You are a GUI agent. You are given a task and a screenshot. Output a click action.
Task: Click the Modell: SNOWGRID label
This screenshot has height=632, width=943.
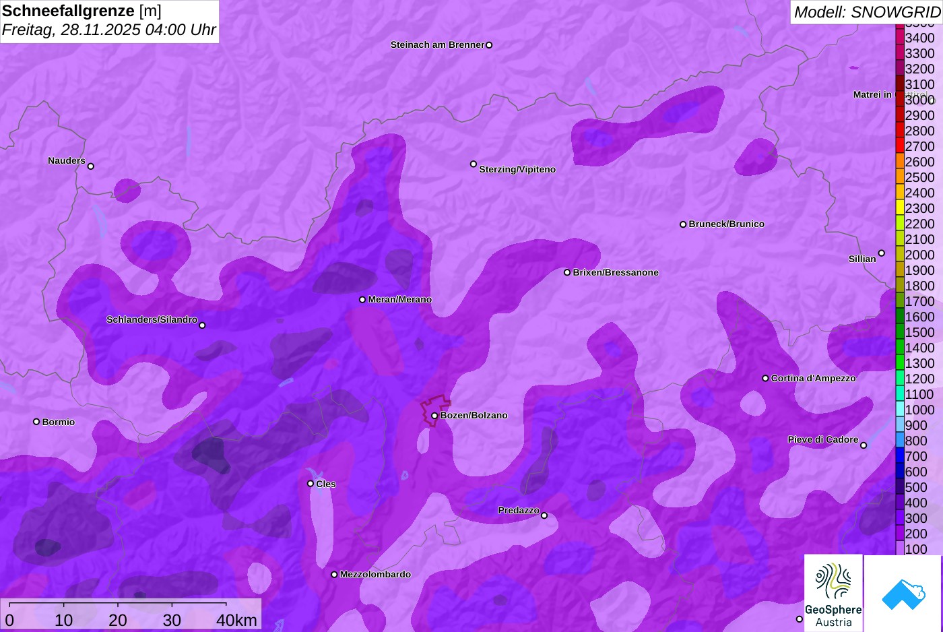867,12
